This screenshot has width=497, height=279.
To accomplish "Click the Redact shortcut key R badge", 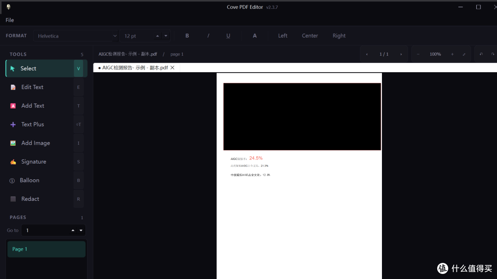I will (78, 199).
